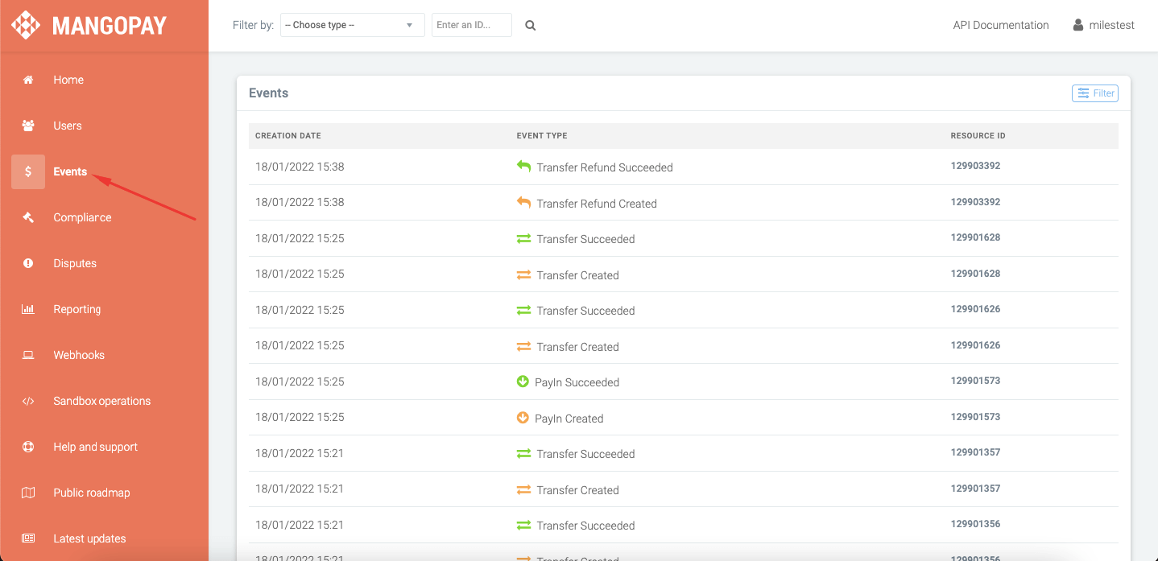The image size is (1158, 561).
Task: Open the API Documentation link
Action: 1000,25
